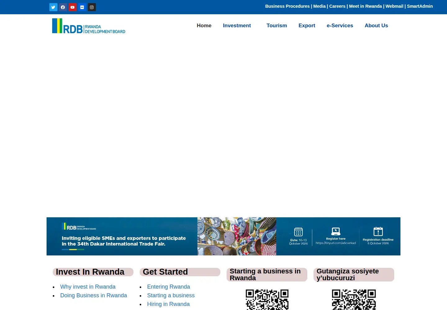Image resolution: width=447 pixels, height=310 pixels.
Task: Click the Get Started heading
Action: [165, 272]
